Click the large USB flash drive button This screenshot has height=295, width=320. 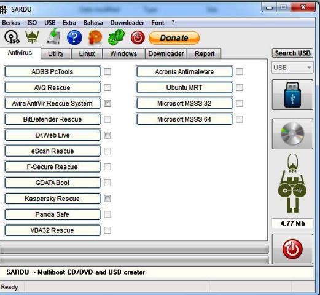pos(292,95)
